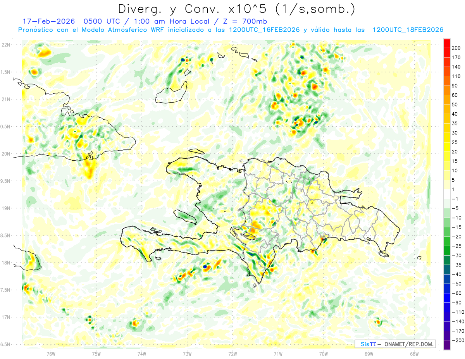Click the white colorbar segment between 1 and -1
This screenshot has width=465, height=359.
click(x=447, y=194)
